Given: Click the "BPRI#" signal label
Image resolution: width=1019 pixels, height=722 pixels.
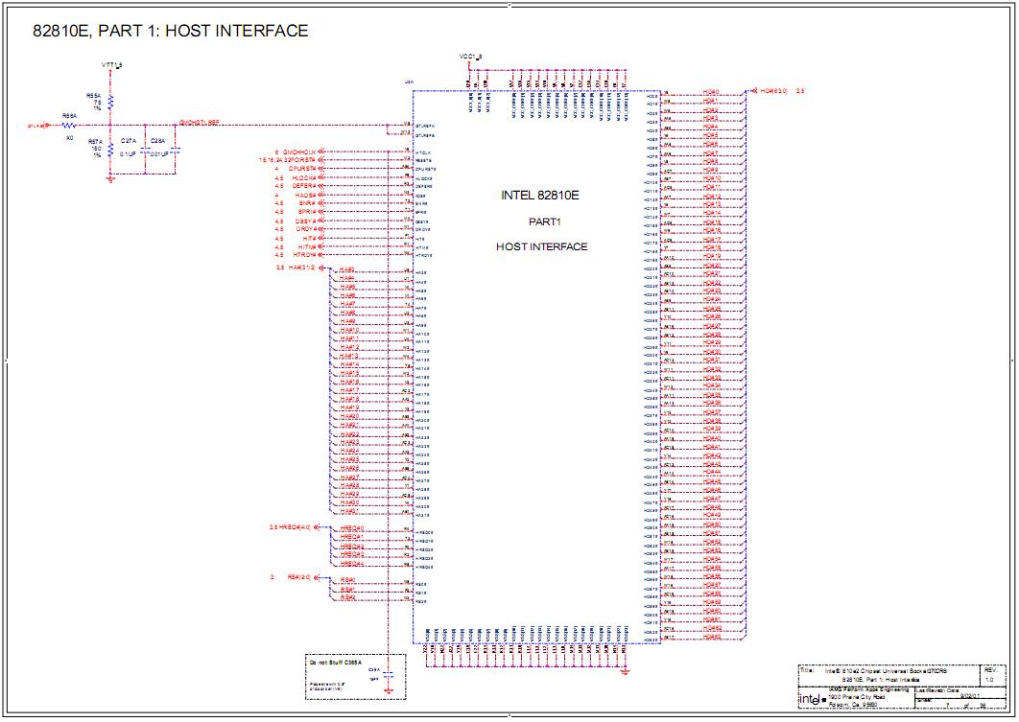Looking at the screenshot, I should [307, 212].
